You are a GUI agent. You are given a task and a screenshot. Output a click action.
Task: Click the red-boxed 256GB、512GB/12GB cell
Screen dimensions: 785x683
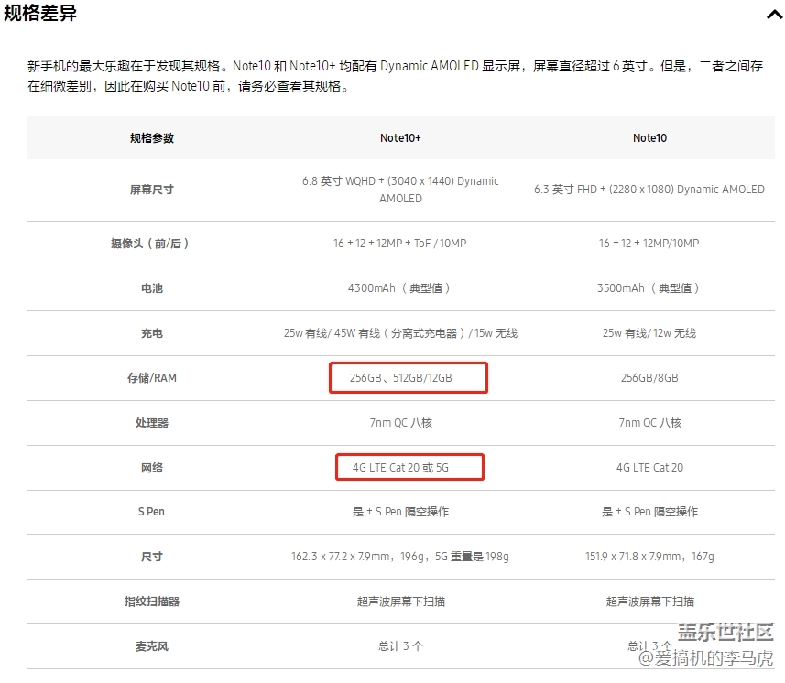click(x=408, y=377)
